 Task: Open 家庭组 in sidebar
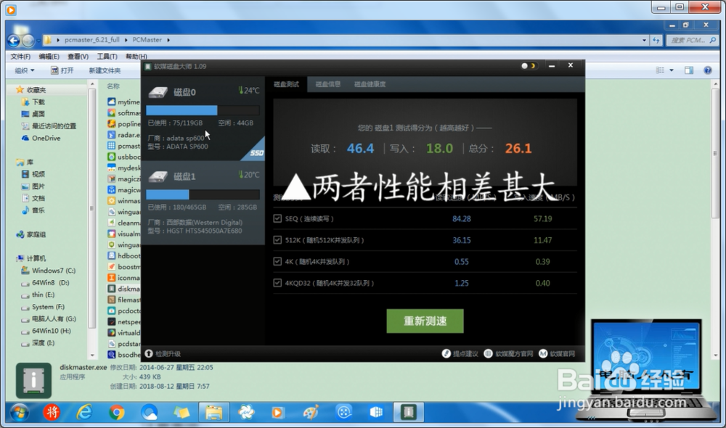(x=31, y=234)
